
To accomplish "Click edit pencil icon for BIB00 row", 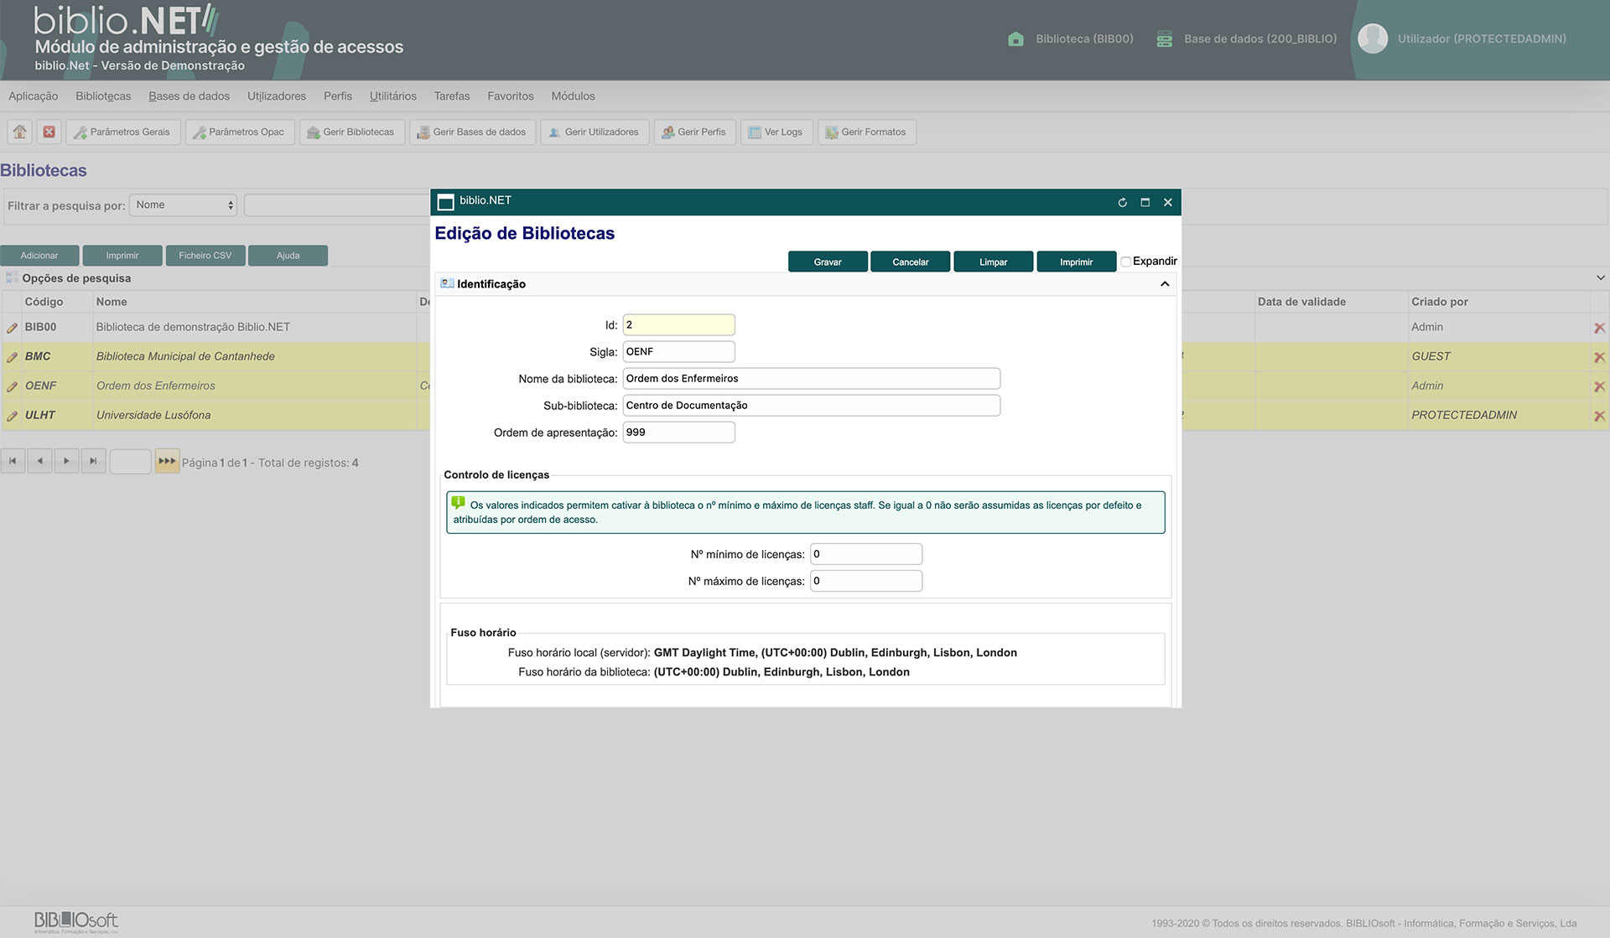I will tap(12, 328).
